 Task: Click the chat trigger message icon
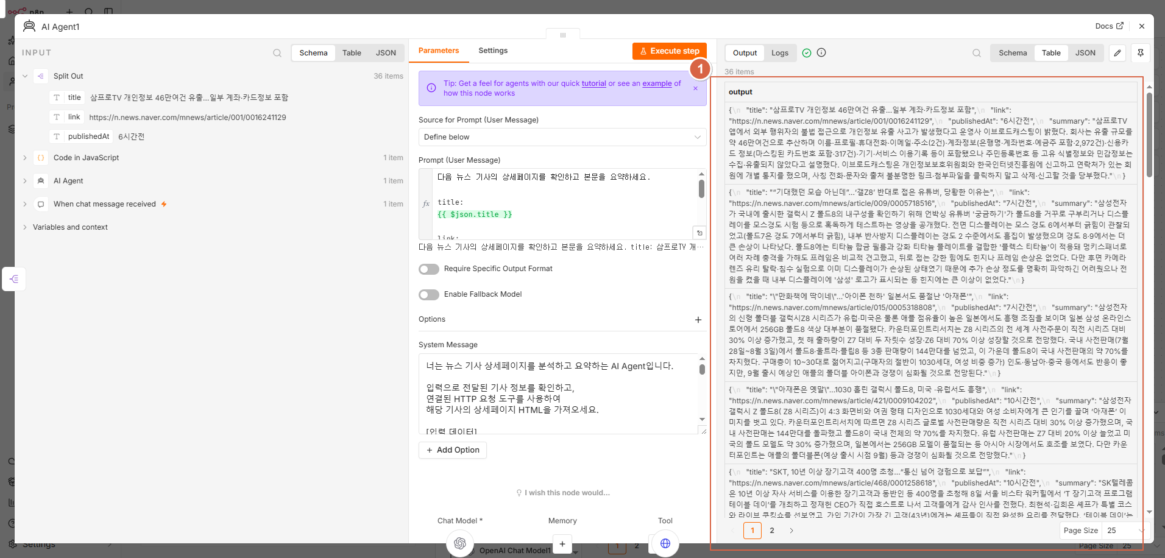41,204
